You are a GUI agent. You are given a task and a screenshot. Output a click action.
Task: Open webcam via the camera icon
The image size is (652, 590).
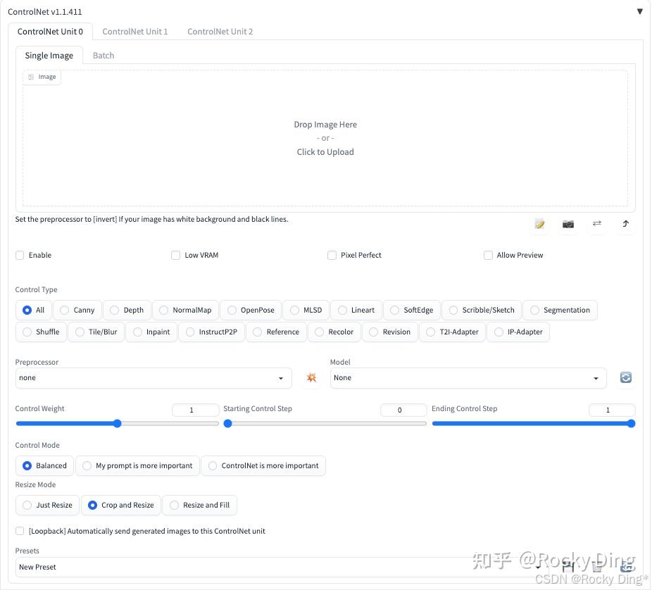[x=568, y=224]
